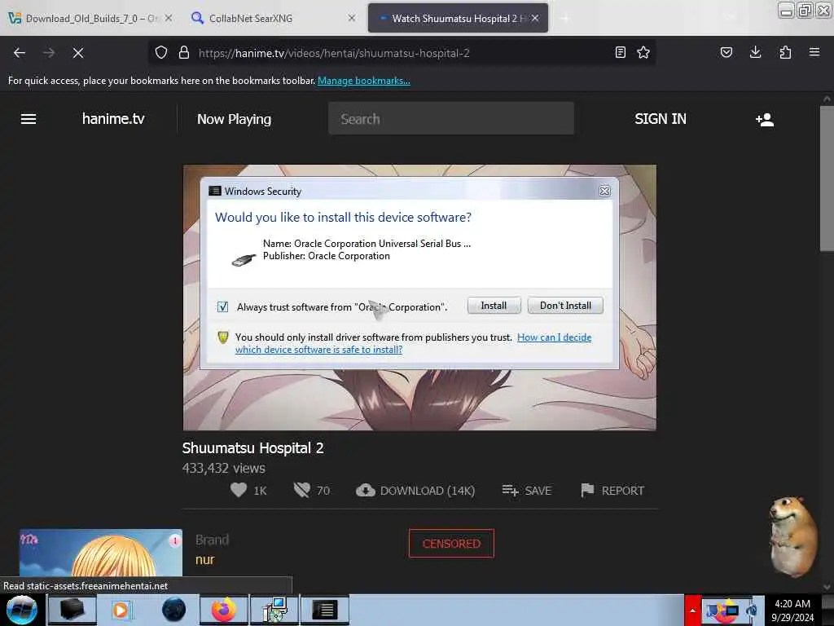
Task: Go back with the browser back arrow
Action: click(20, 53)
